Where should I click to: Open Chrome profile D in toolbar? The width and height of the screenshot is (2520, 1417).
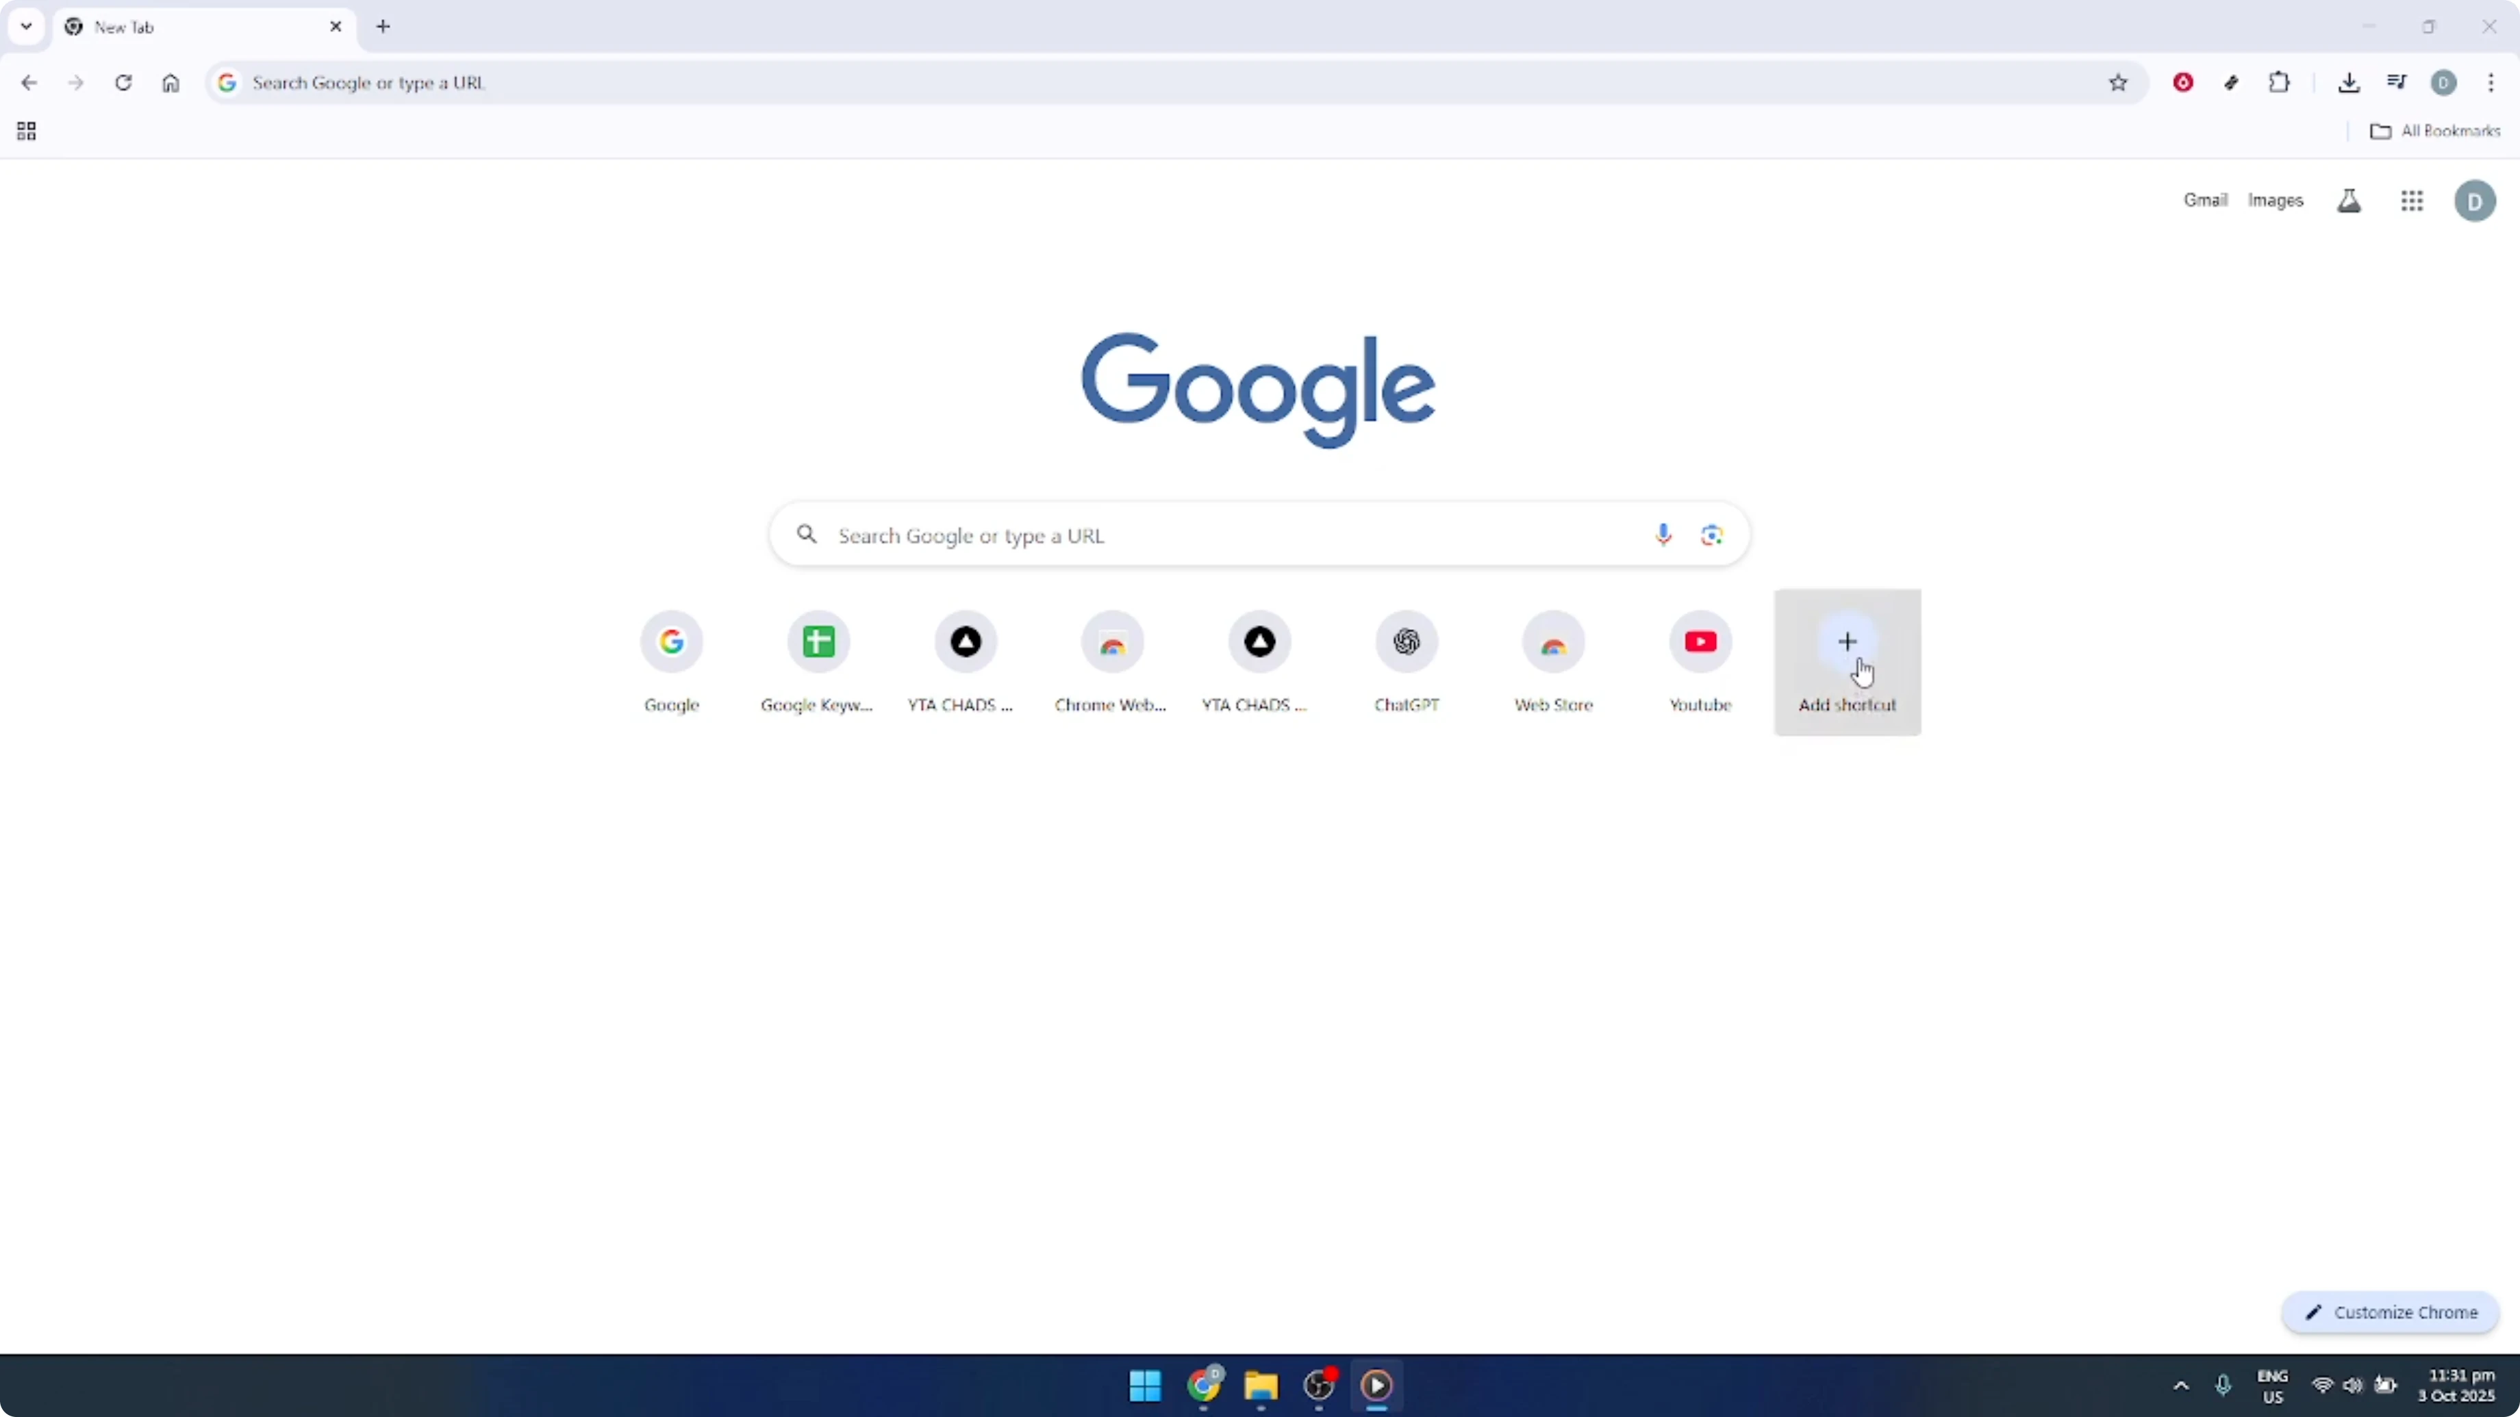(x=2444, y=83)
